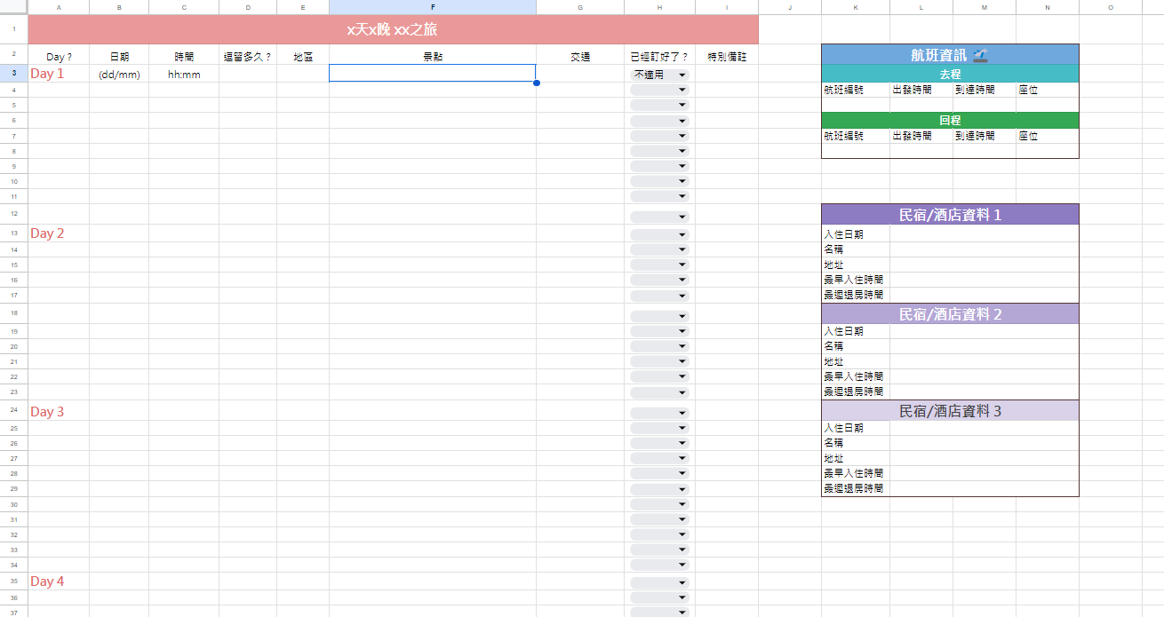Click the teal 去程 section header
This screenshot has width=1164, height=617.
tap(950, 75)
